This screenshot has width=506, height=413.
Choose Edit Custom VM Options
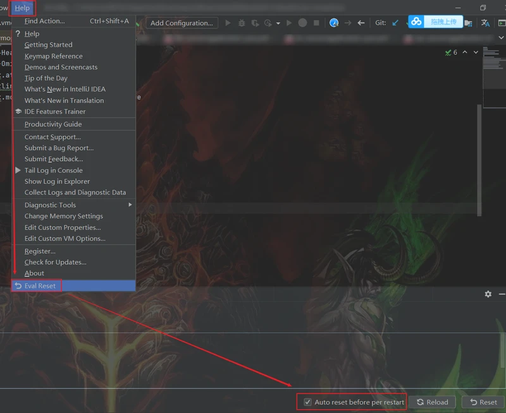coord(74,239)
